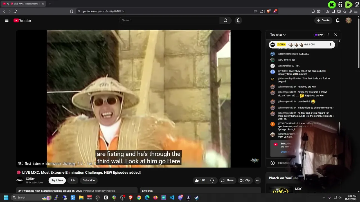Click @Ver-Hoofty-Floofen chat username
Screen dimensions: 360x202
pyautogui.click(x=289, y=79)
